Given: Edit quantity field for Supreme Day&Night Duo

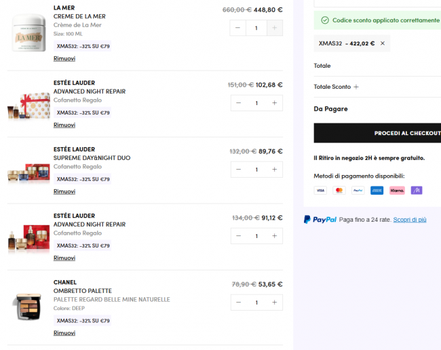Looking at the screenshot, I should [x=256, y=170].
